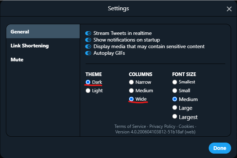237x158 pixels.
Task: Choose Smallest font size
Action: pos(175,82)
